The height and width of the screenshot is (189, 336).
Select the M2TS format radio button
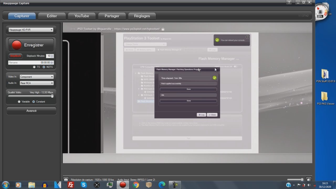click(x=44, y=67)
